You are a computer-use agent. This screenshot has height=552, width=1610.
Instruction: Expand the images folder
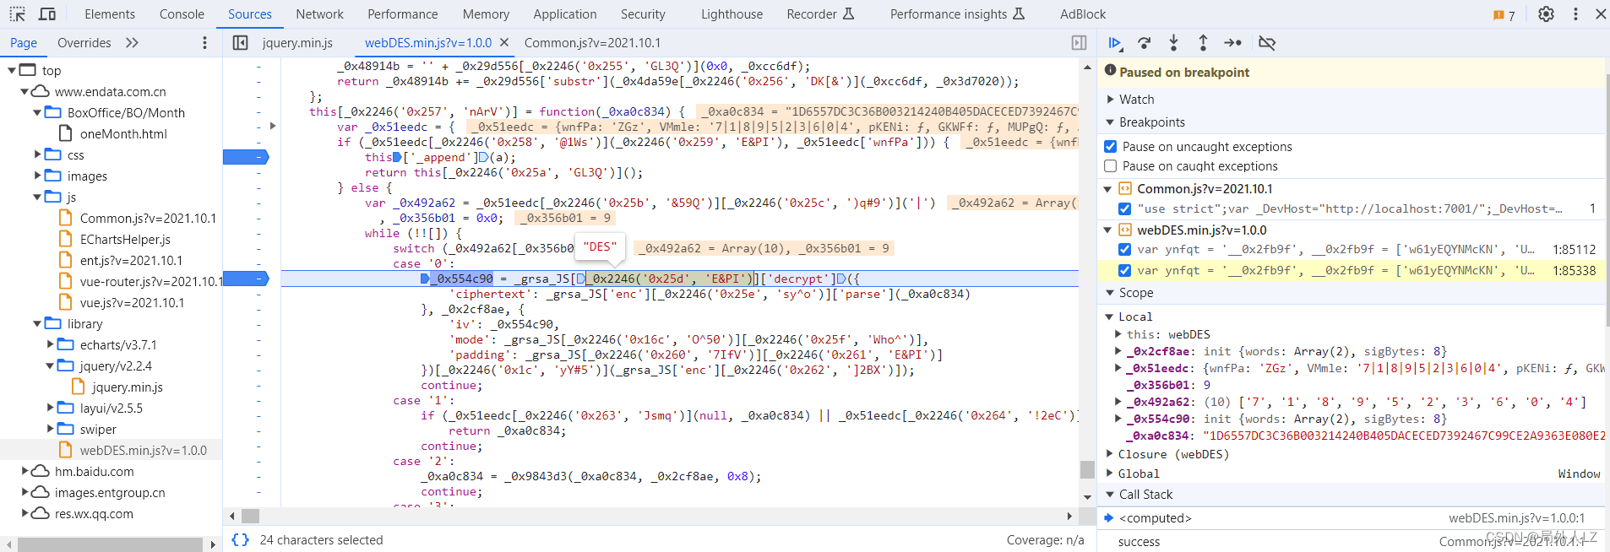click(x=37, y=175)
